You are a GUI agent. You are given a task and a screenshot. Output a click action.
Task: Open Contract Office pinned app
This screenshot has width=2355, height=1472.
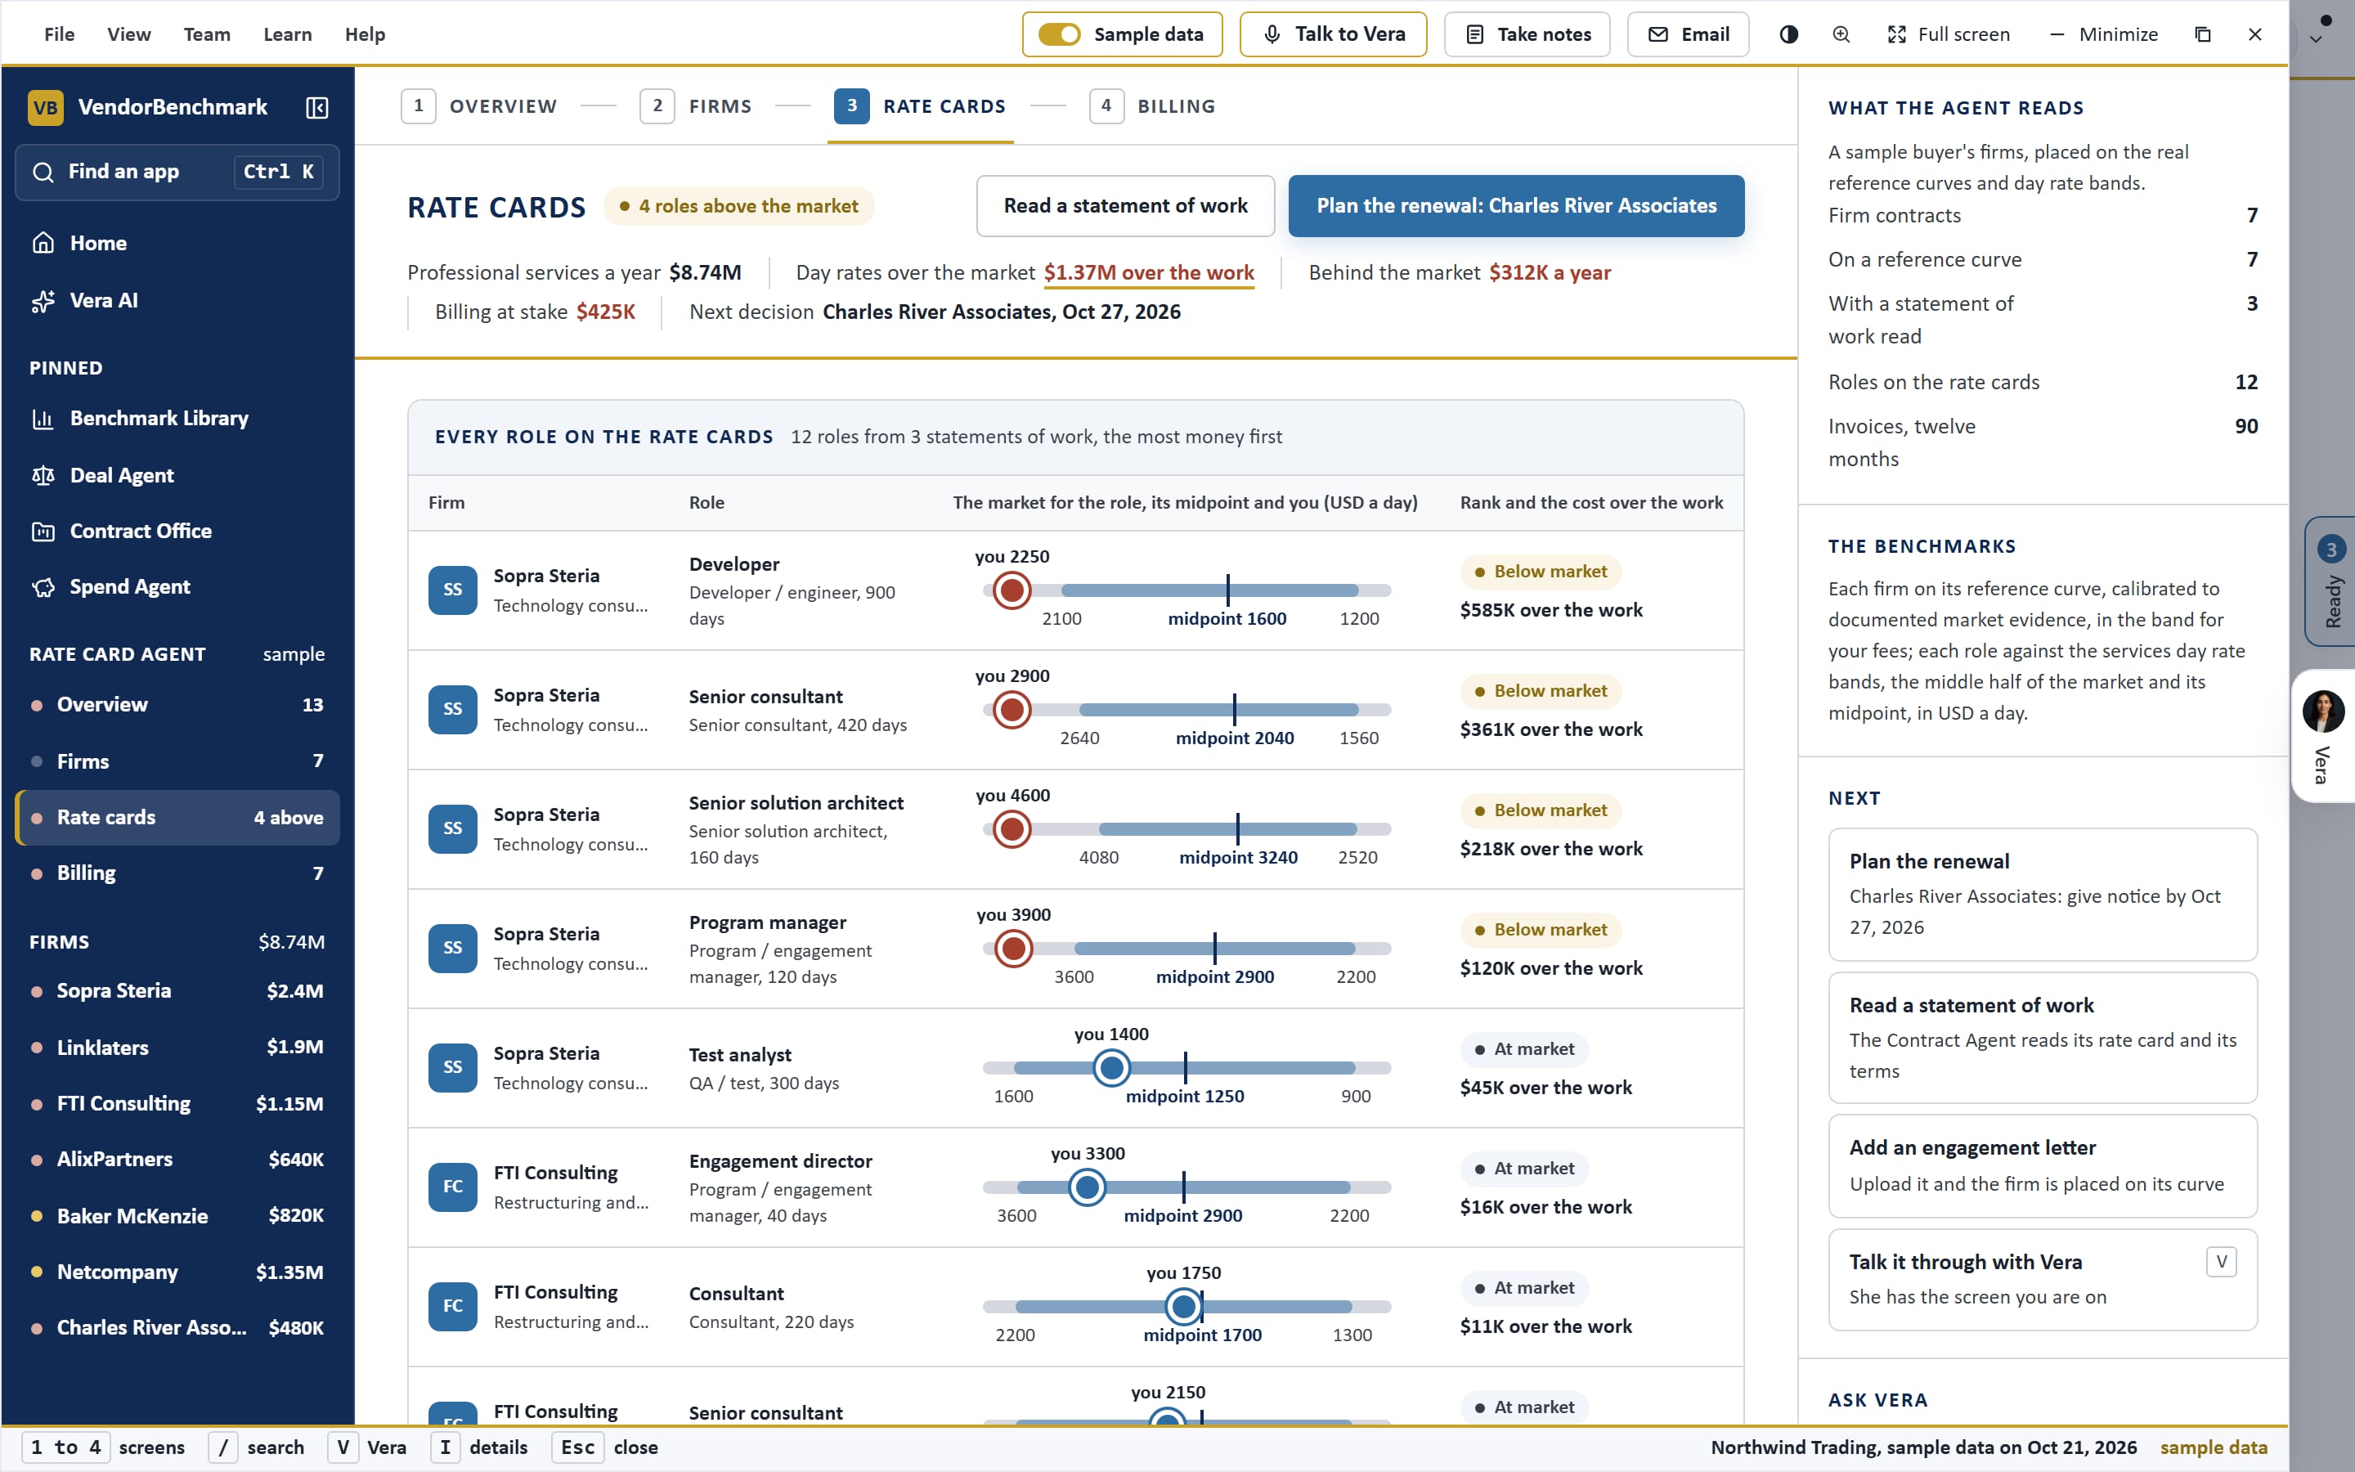pyautogui.click(x=177, y=532)
